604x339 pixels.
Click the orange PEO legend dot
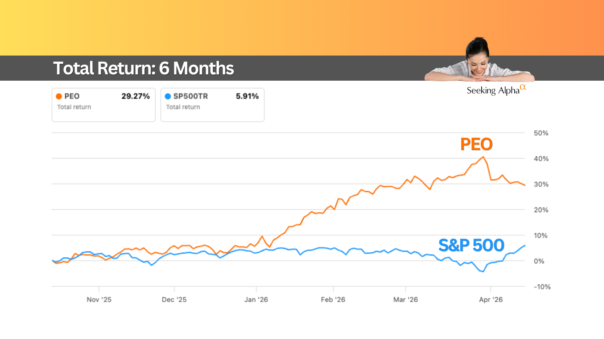click(x=59, y=96)
